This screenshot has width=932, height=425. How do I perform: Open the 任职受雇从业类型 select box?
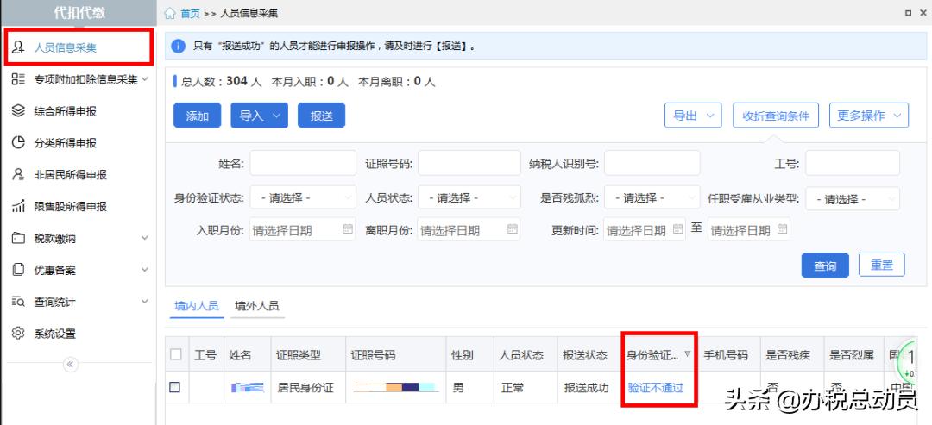tap(853, 198)
